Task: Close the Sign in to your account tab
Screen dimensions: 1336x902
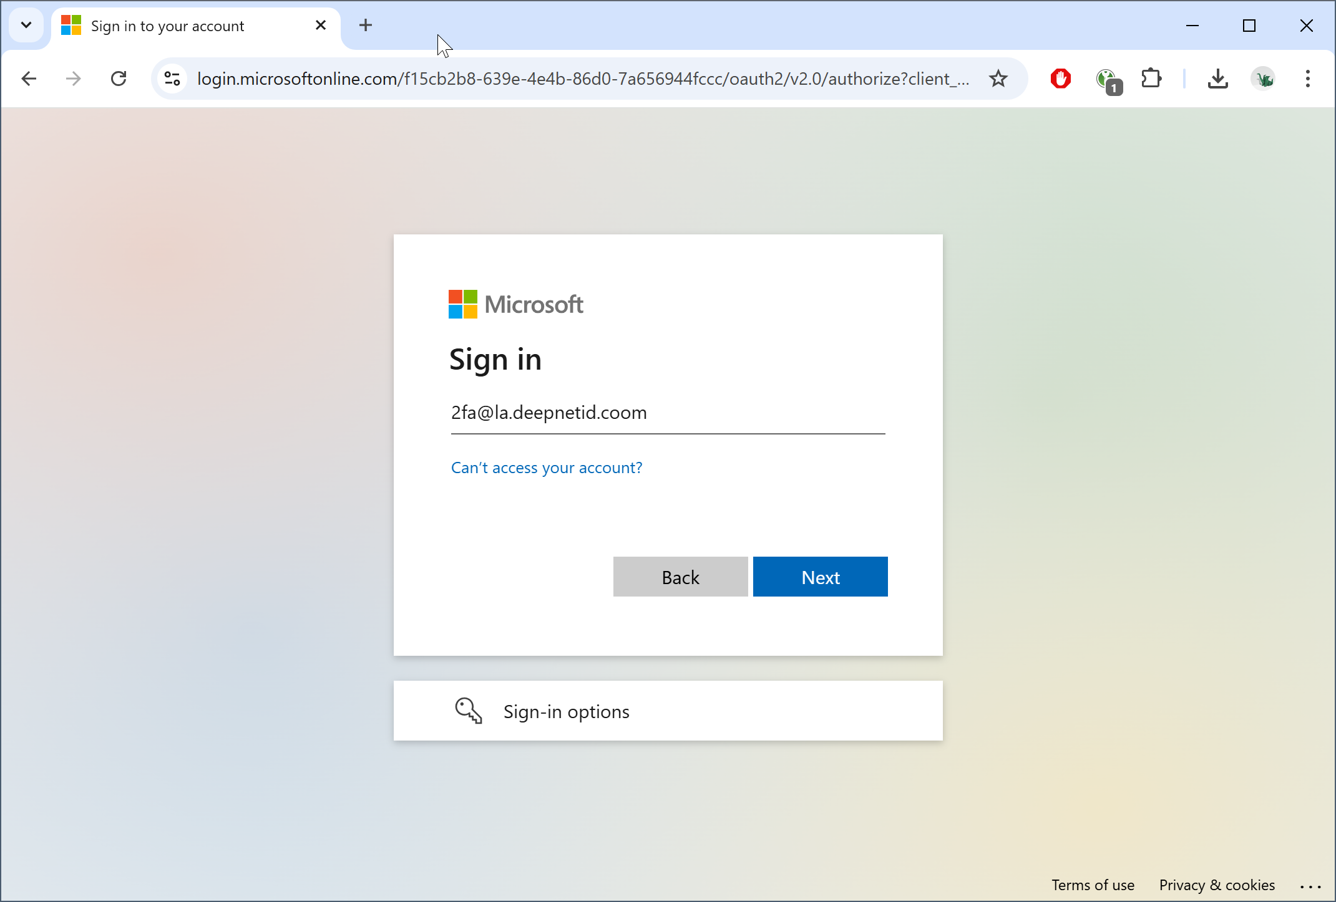Action: 321,25
